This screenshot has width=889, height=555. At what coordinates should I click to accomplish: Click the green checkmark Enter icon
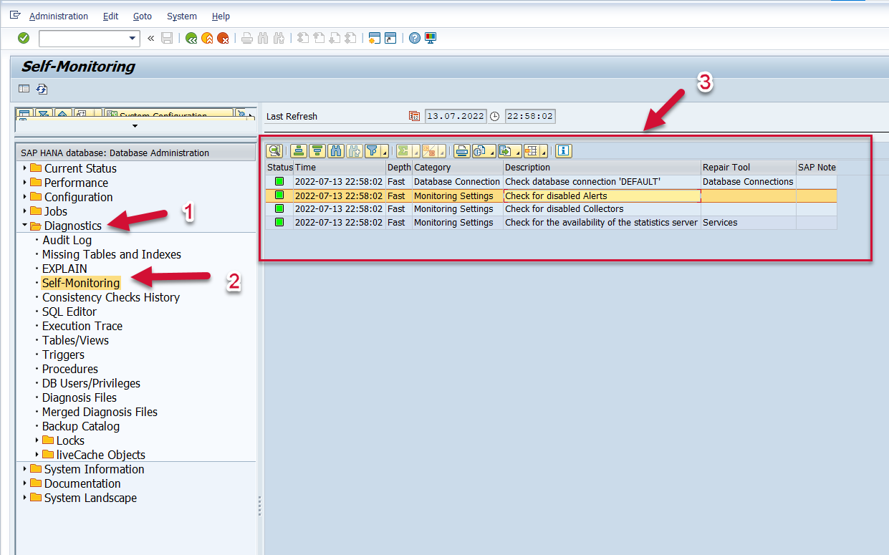(24, 38)
